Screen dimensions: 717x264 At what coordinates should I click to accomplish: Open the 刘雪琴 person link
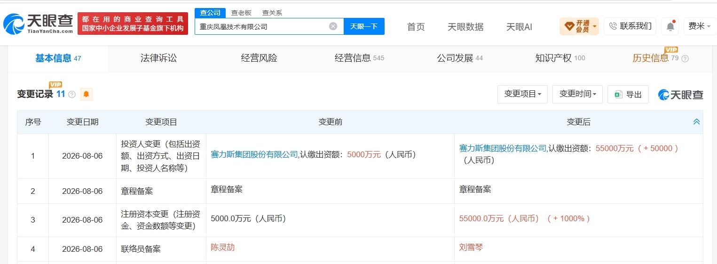pos(471,247)
